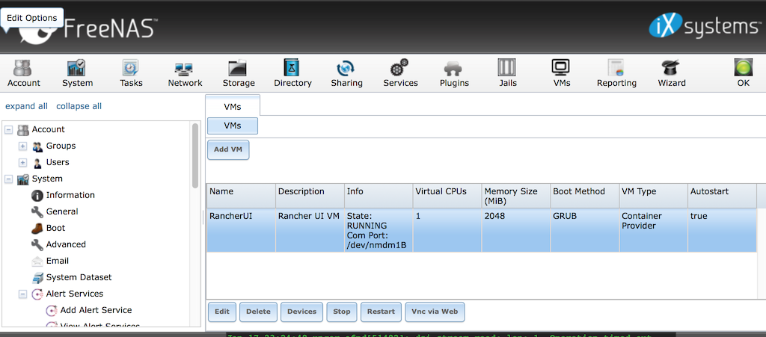Click the Container Provider cell
This screenshot has height=337, width=766.
tap(653, 231)
